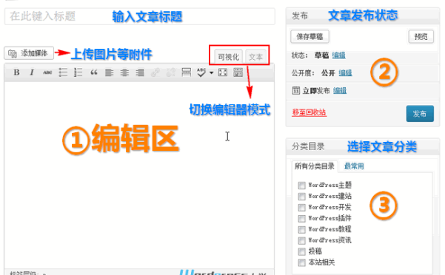This screenshot has width=445, height=275.
Task: Check the 本站相关 category
Action: 301,262
